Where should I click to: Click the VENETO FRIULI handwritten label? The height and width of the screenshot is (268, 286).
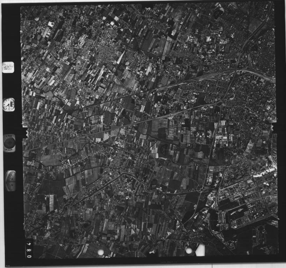8,67
